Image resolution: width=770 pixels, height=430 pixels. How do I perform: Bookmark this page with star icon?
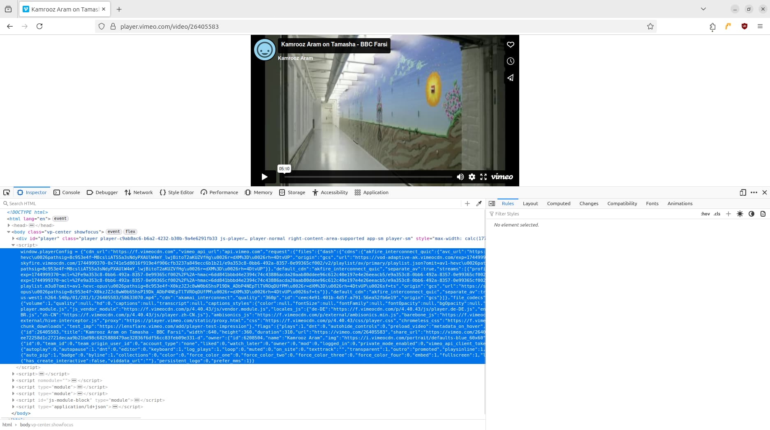point(650,26)
